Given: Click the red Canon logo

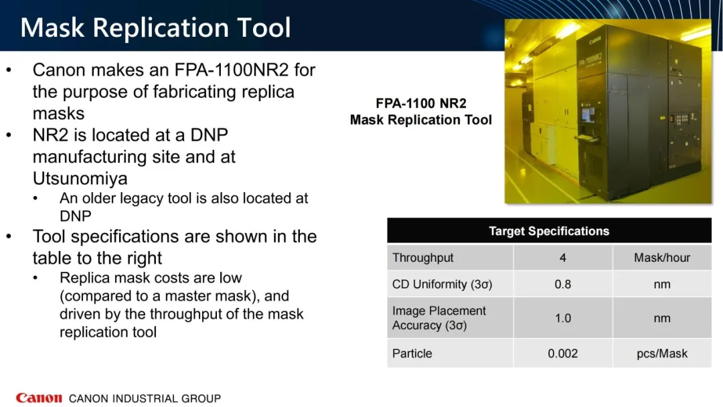Looking at the screenshot, I should point(39,398).
